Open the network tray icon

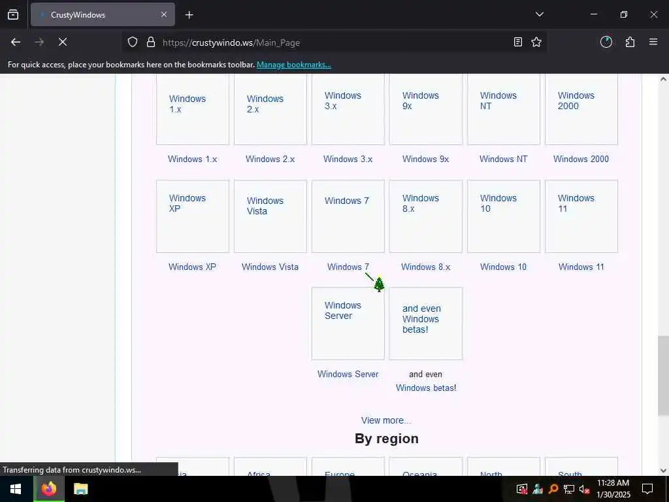tap(568, 489)
